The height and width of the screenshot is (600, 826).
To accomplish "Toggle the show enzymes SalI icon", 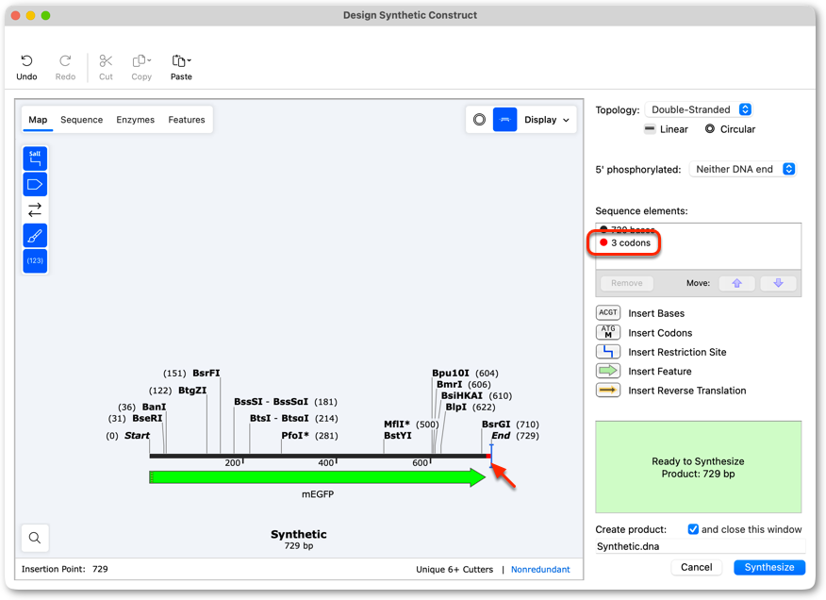I will pyautogui.click(x=35, y=158).
